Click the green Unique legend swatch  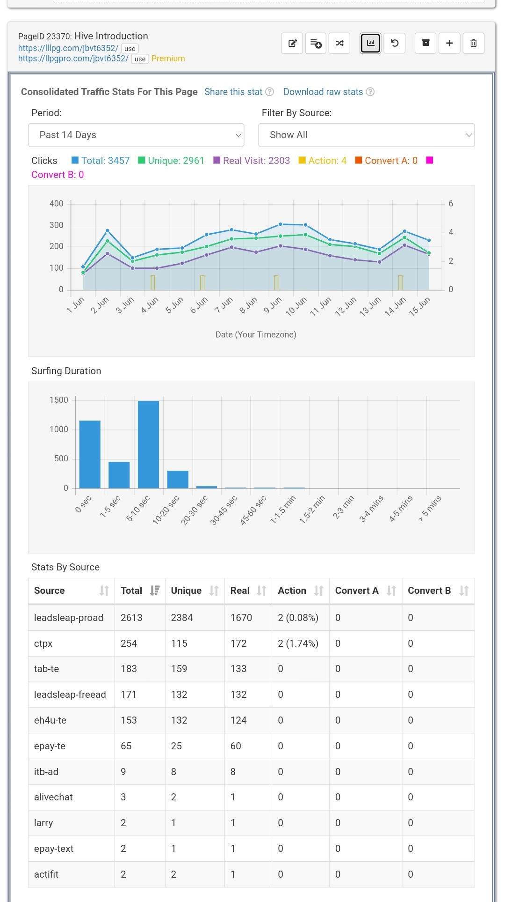coord(142,160)
